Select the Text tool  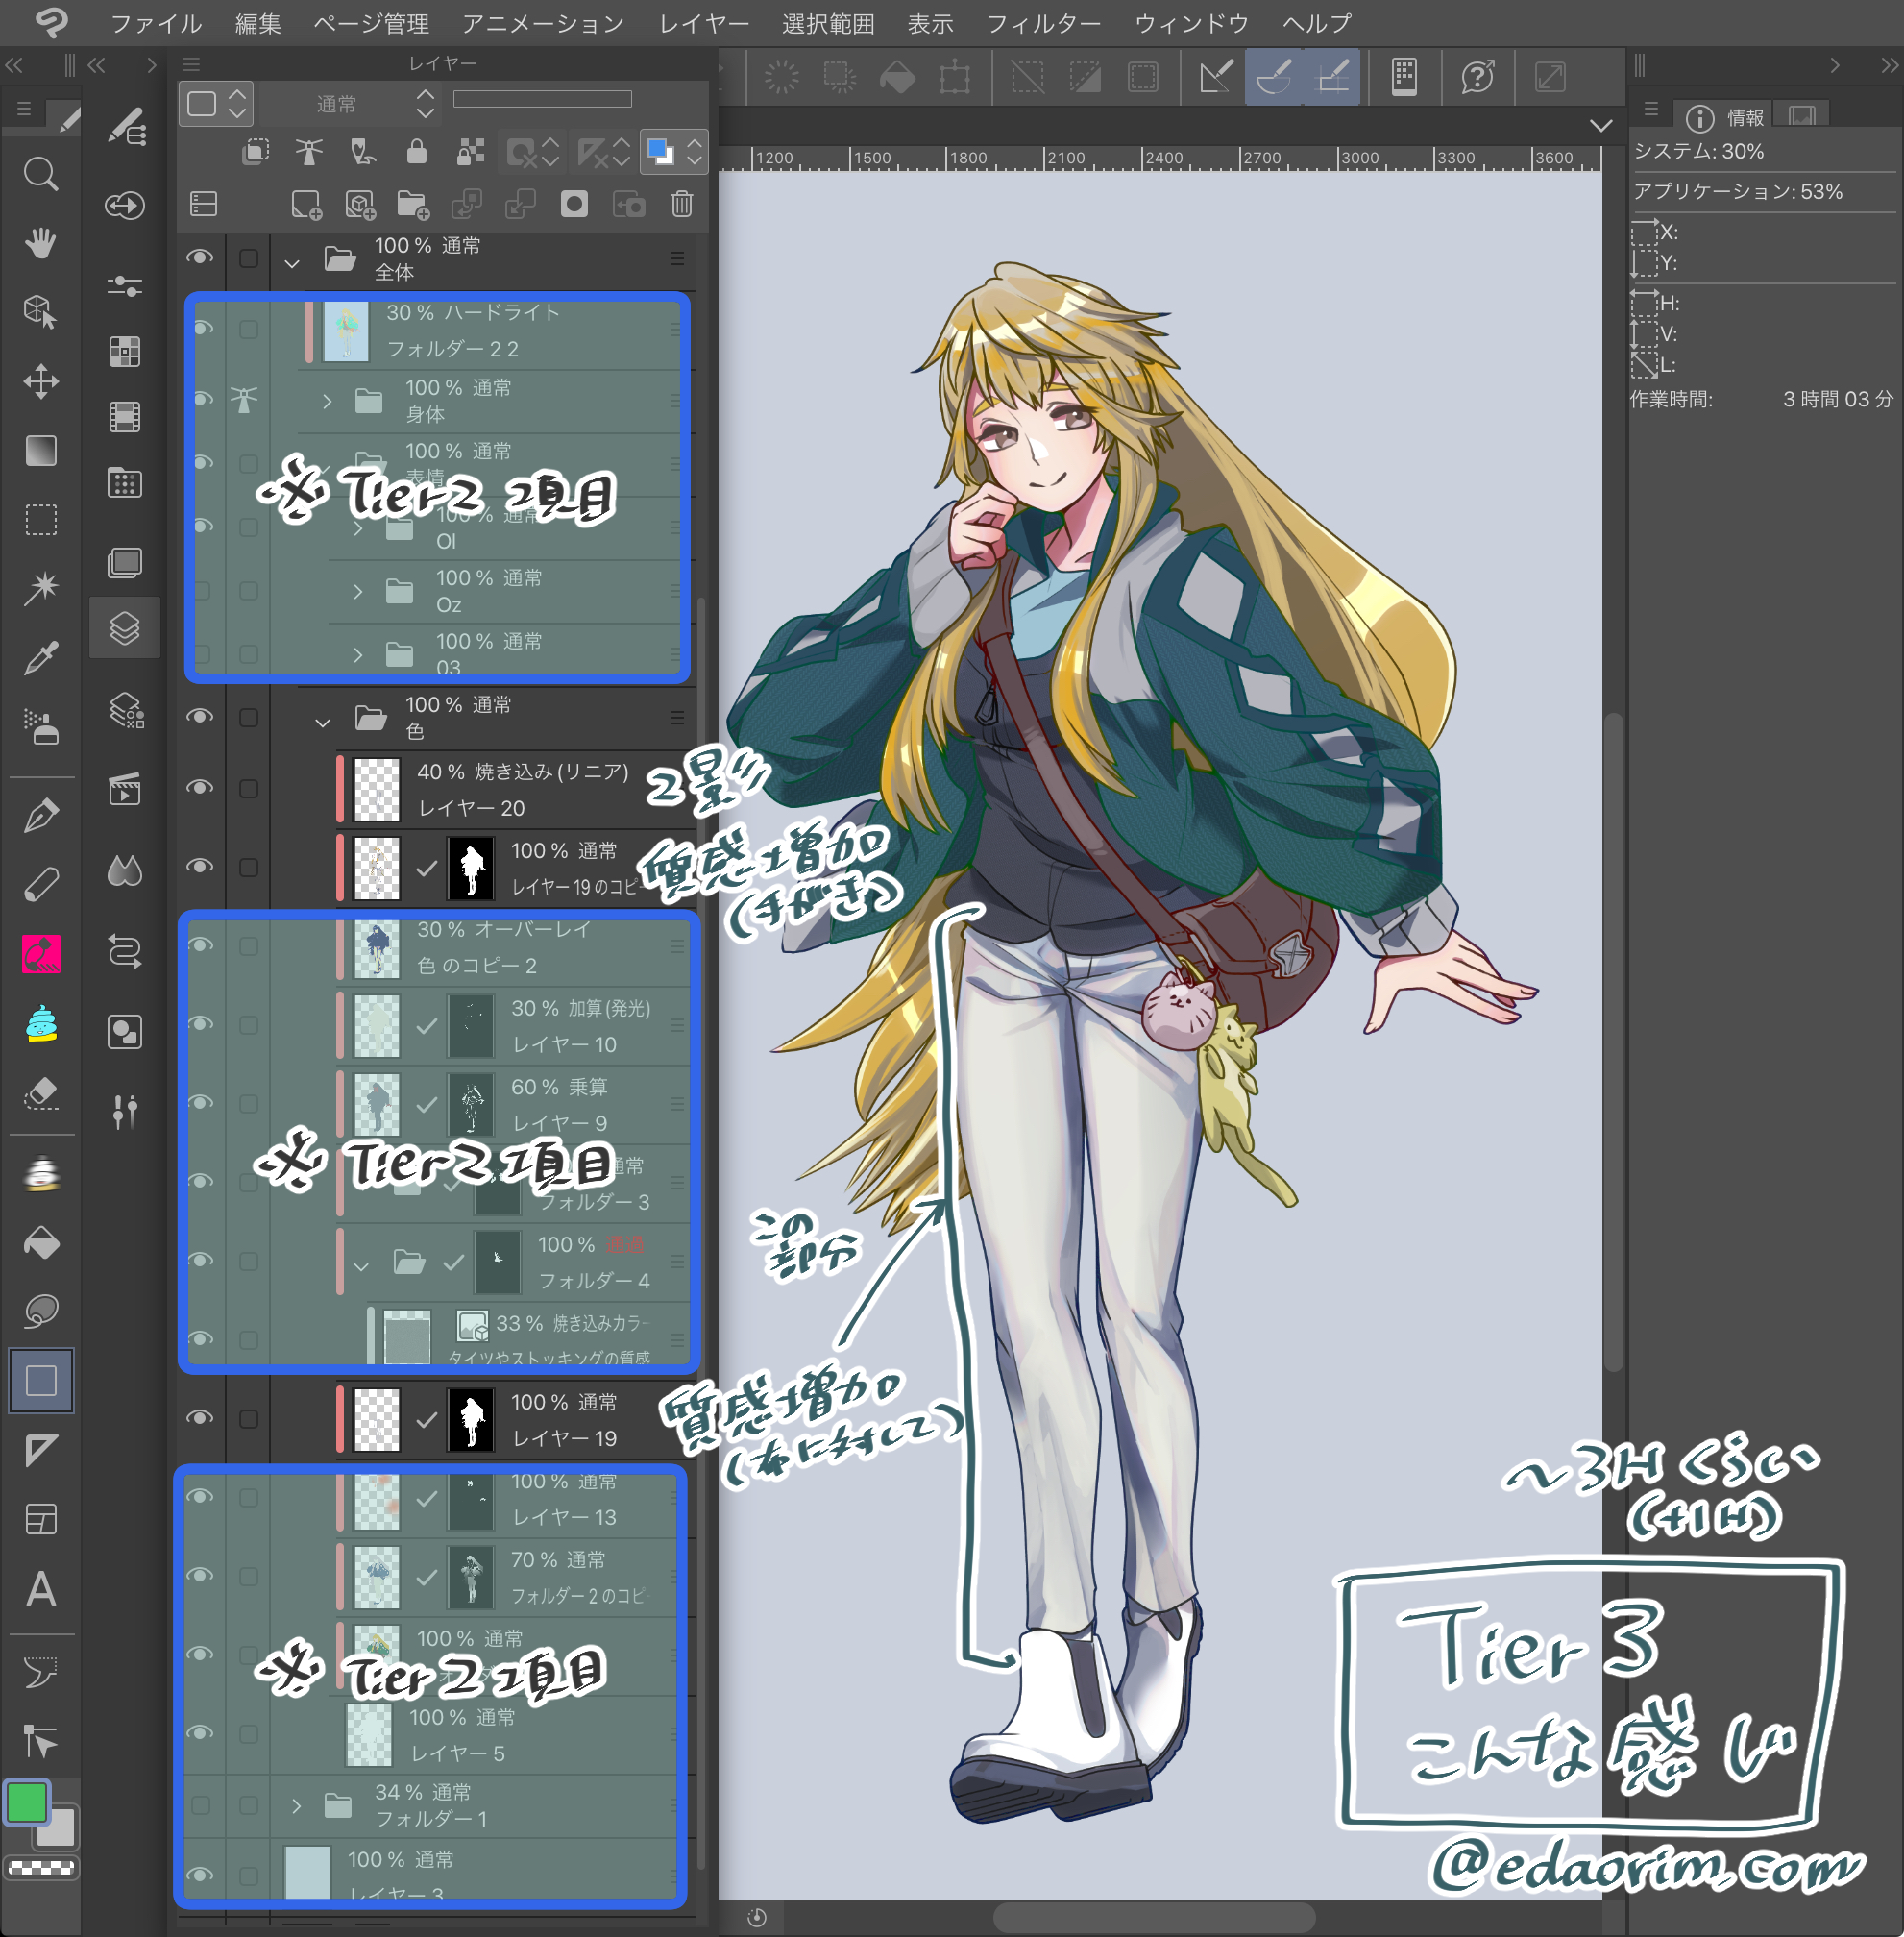[40, 1589]
